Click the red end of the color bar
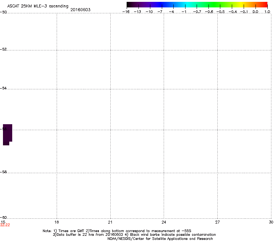The width and height of the screenshot is (274, 241). tap(265, 5)
